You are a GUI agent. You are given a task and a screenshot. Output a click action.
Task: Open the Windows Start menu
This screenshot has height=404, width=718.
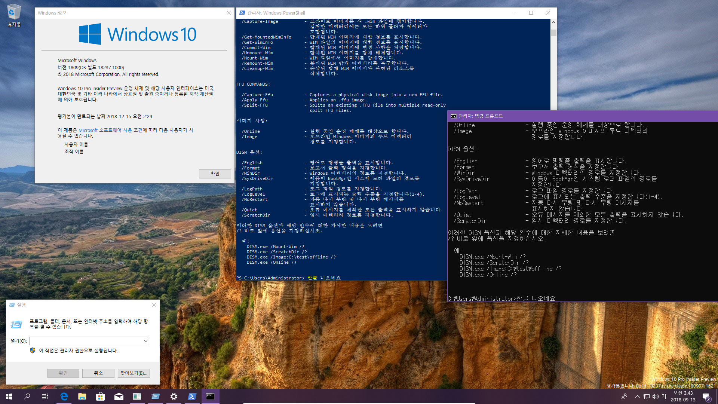point(9,397)
